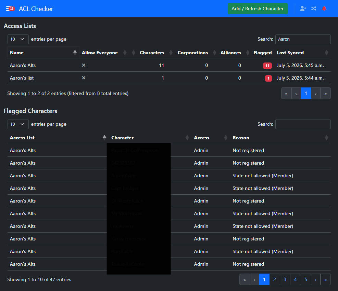Click Add / Refresh Character button
This screenshot has width=338, height=291.
(258, 9)
